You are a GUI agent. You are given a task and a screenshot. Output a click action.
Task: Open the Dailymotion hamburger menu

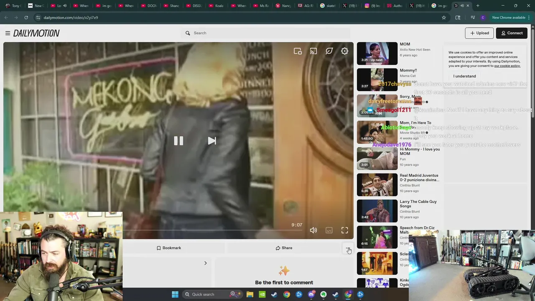pyautogui.click(x=8, y=33)
